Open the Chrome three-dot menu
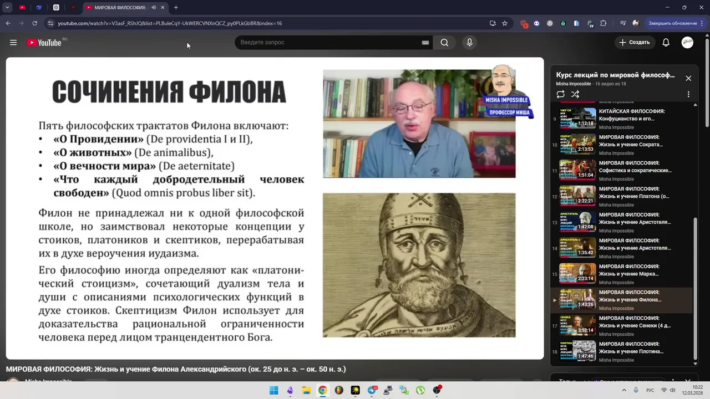 coord(703,23)
